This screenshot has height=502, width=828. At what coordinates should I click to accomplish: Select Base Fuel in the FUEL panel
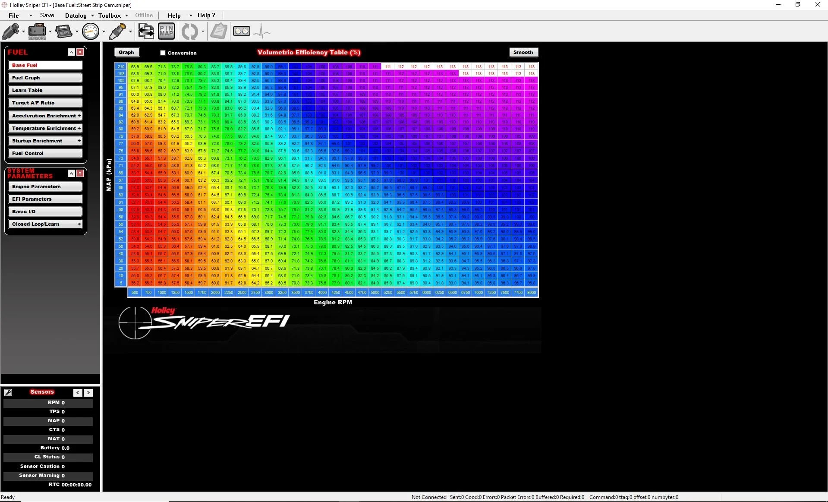[x=45, y=65]
